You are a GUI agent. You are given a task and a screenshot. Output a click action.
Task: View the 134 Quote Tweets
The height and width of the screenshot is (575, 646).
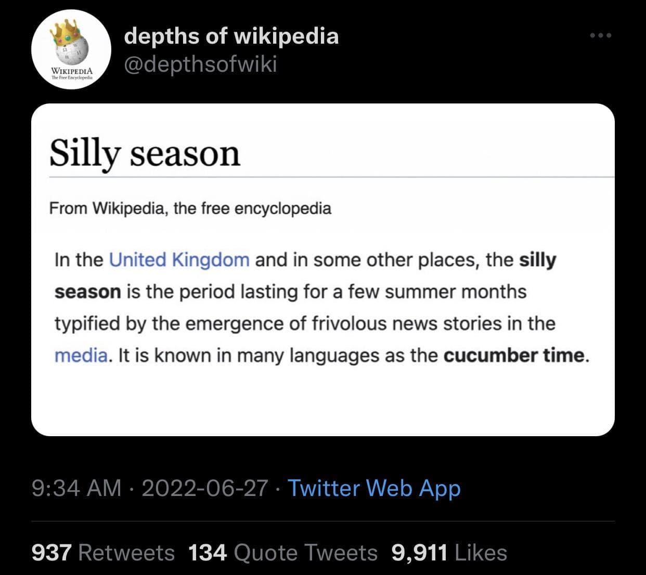coord(282,553)
